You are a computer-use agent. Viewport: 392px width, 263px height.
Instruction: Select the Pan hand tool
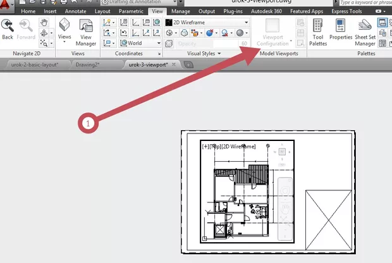pyautogui.click(x=44, y=21)
